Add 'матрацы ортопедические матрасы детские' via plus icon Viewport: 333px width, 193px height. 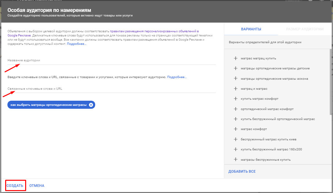coord(235,68)
